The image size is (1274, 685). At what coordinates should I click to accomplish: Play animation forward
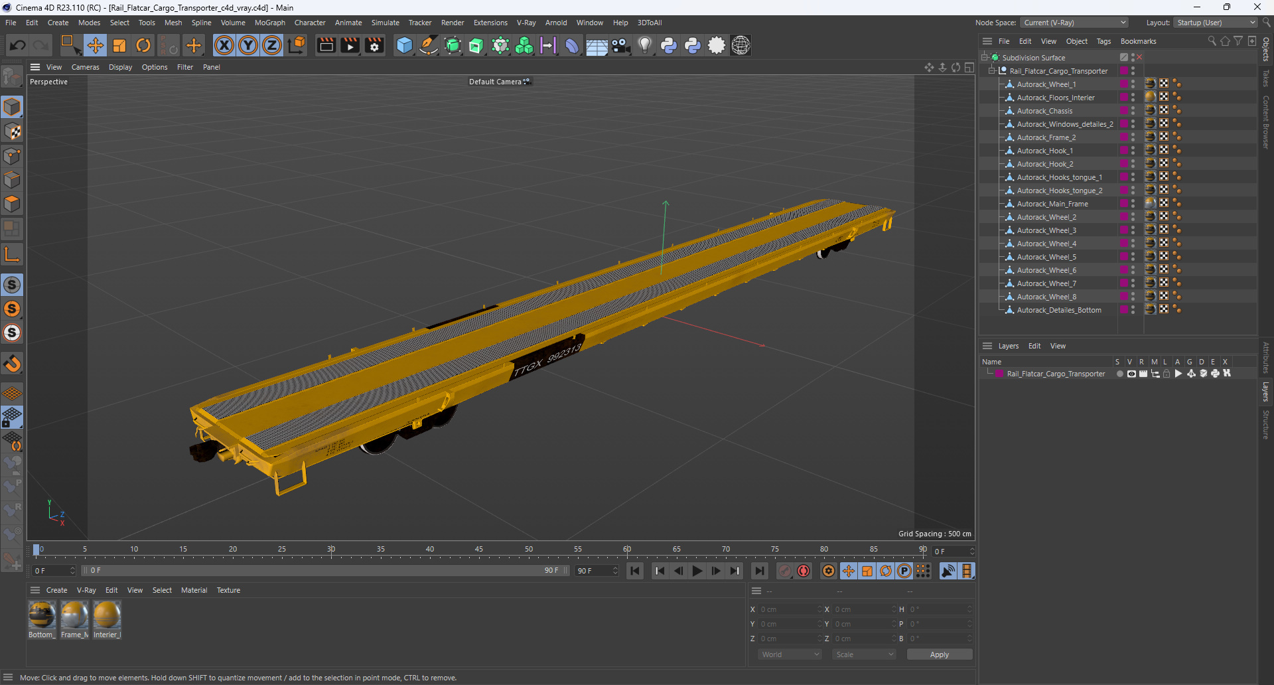coord(697,571)
